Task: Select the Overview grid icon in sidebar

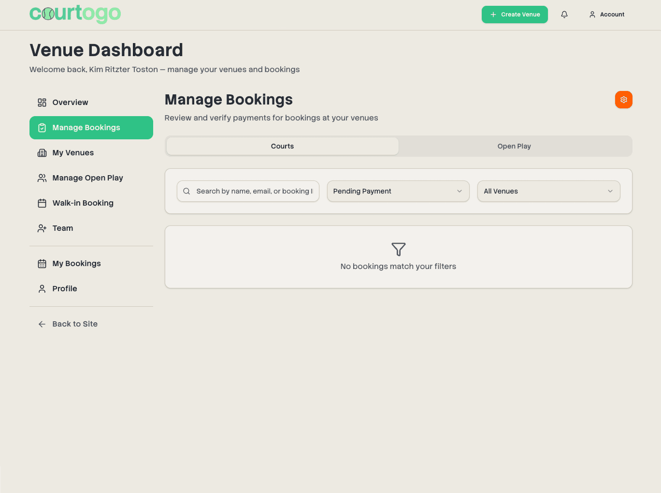Action: tap(42, 102)
